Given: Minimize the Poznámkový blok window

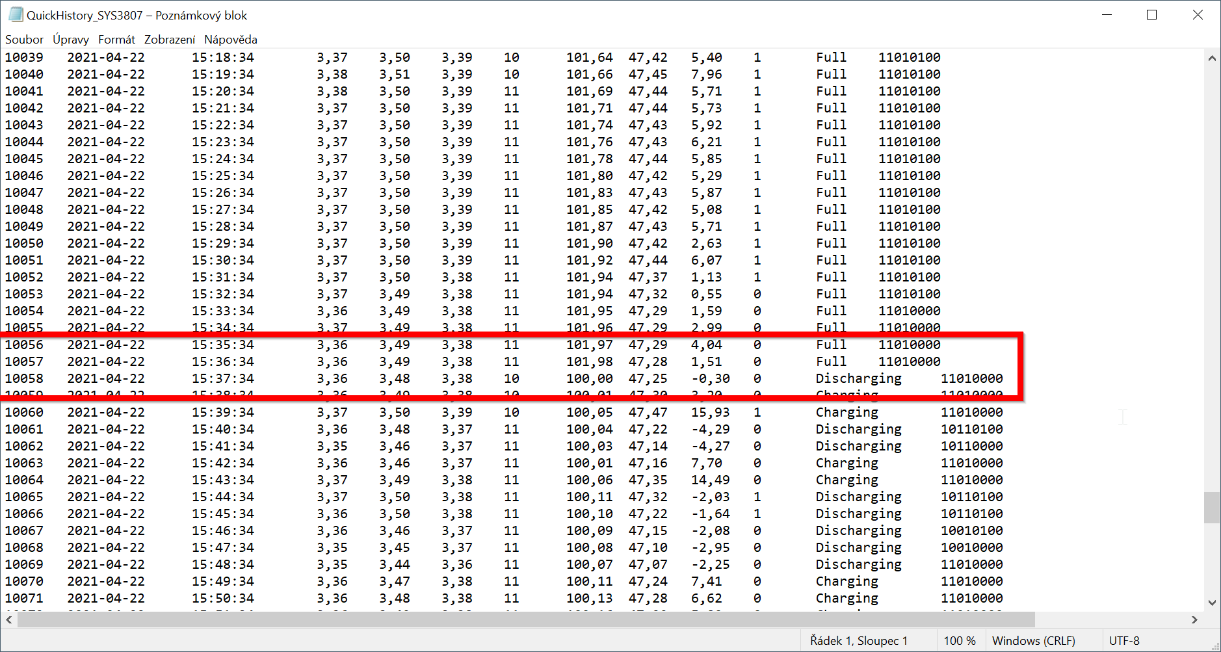Looking at the screenshot, I should (1107, 14).
